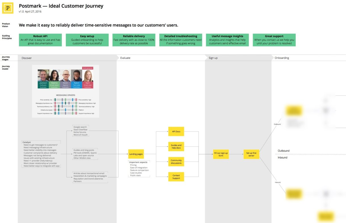Select the Sign up stage header
Image resolution: width=346 pixels, height=223 pixels.
click(213, 58)
